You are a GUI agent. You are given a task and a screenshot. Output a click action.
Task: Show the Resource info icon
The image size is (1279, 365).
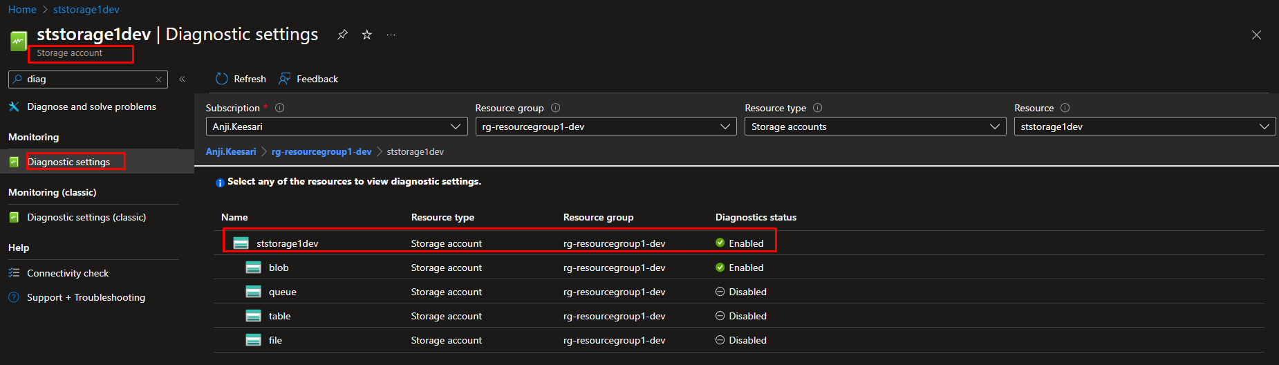1065,108
